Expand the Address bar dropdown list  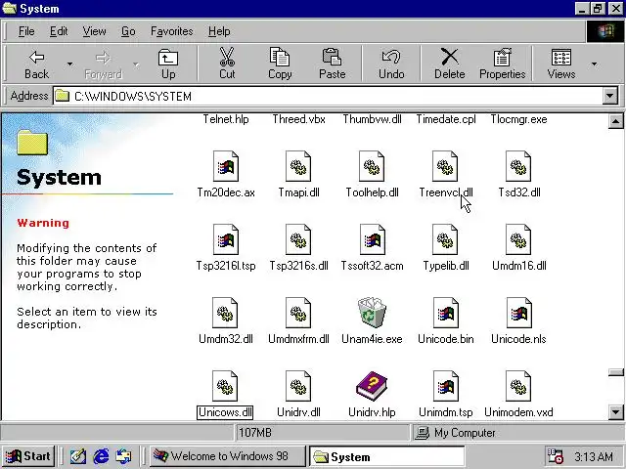(610, 96)
